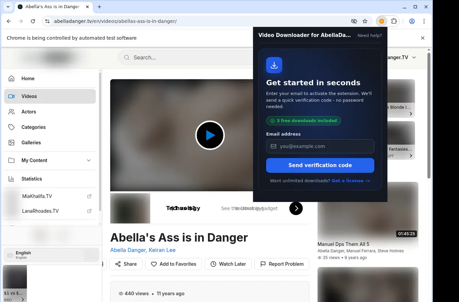Open the Home sidebar item
459x302 pixels.
point(50,79)
